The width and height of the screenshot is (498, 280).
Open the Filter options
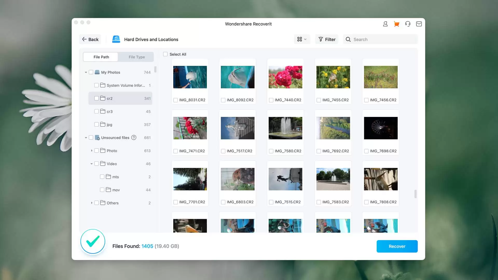[327, 39]
